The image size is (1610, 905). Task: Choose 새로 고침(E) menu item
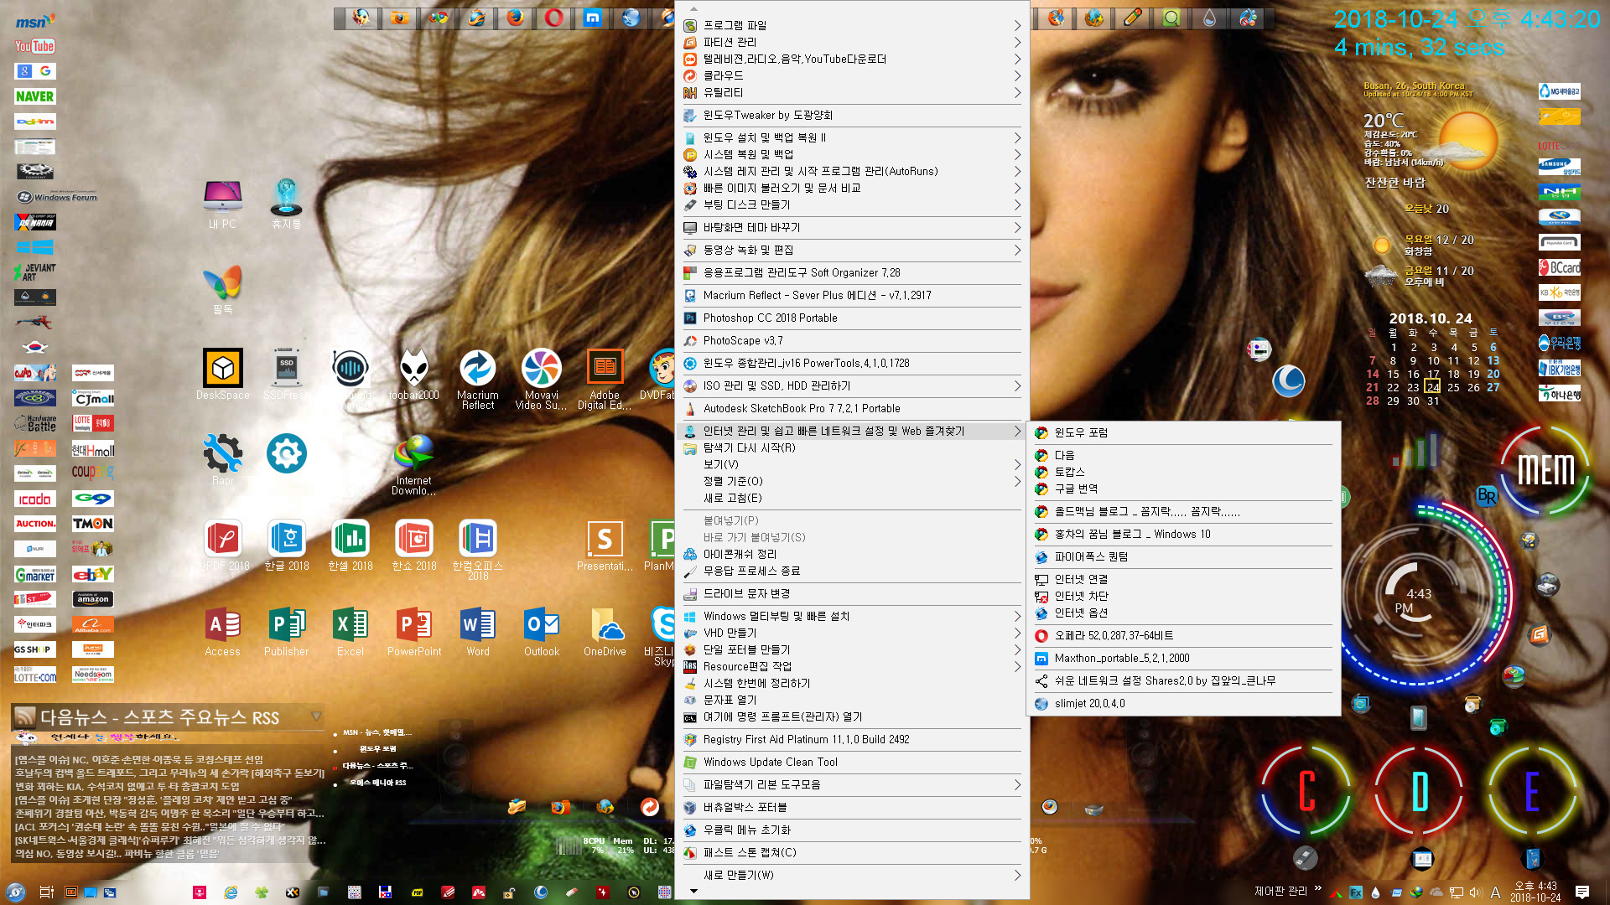[x=852, y=498]
